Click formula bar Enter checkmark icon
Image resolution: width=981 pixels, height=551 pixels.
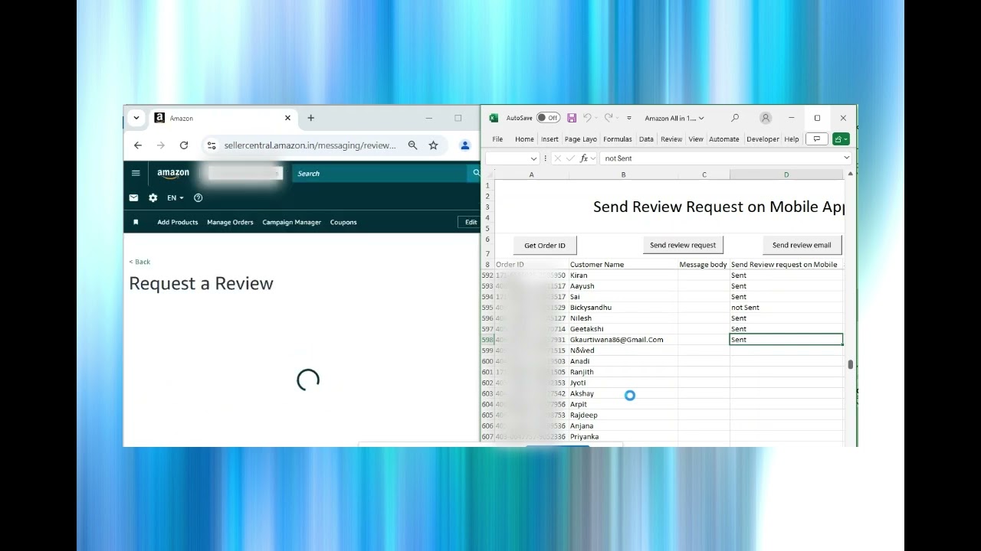tap(569, 158)
